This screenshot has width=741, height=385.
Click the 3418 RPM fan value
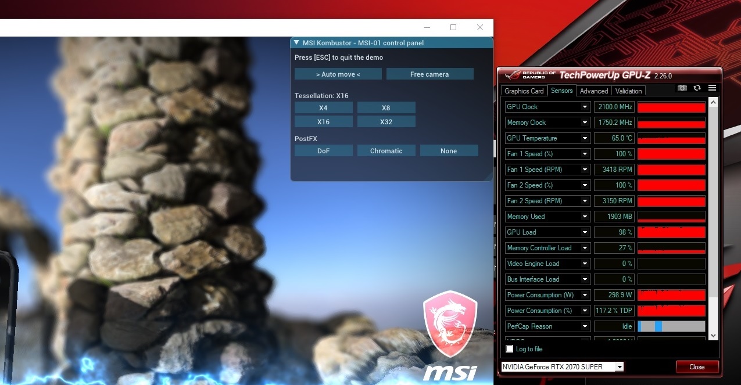(614, 170)
